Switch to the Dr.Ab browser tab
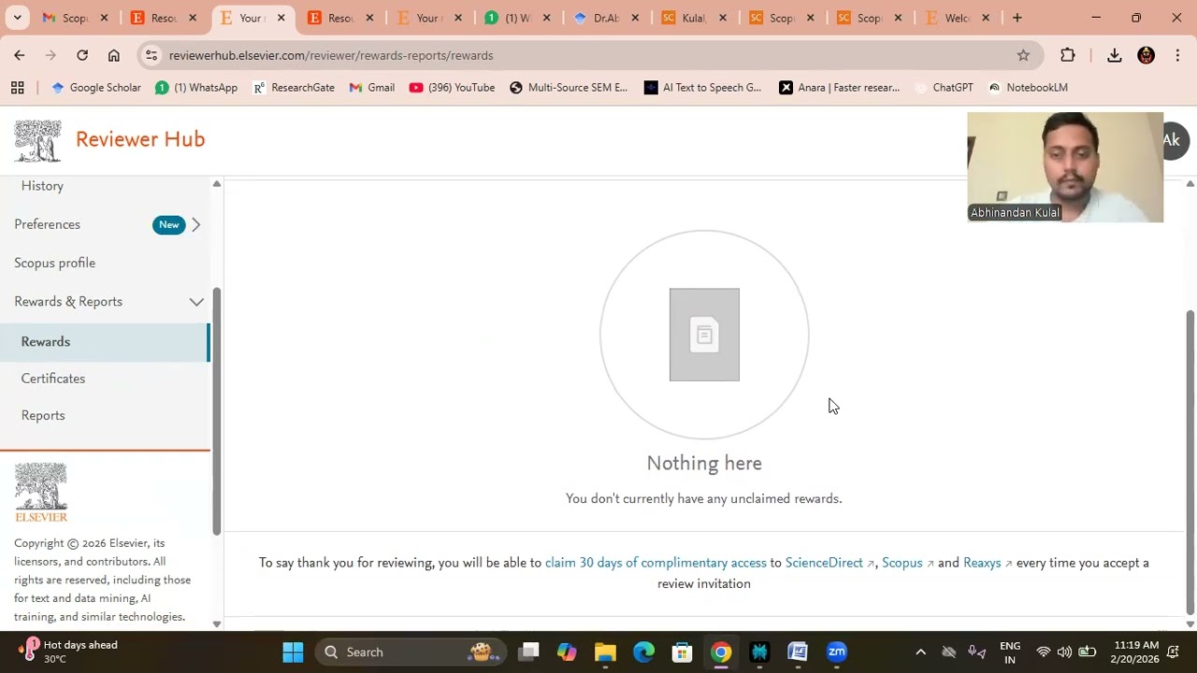Viewport: 1197px width, 673px height. coord(606,18)
